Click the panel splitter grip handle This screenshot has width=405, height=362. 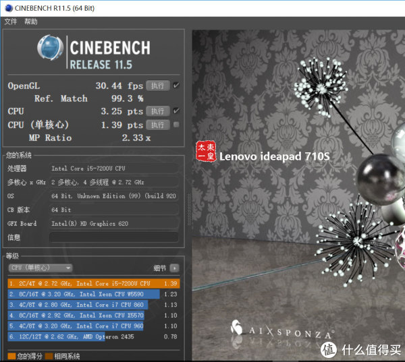[189, 210]
